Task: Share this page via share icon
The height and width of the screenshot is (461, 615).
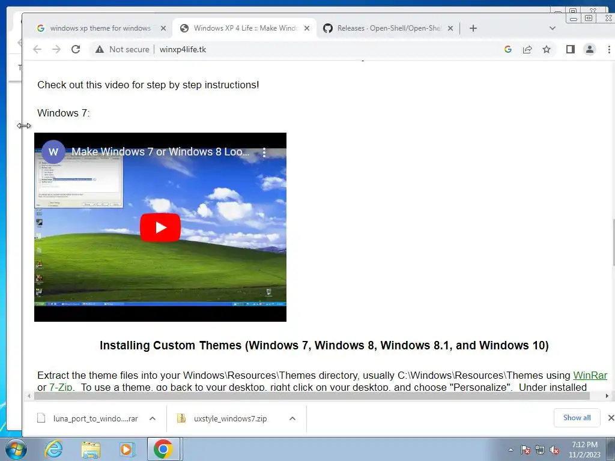Action: [527, 49]
